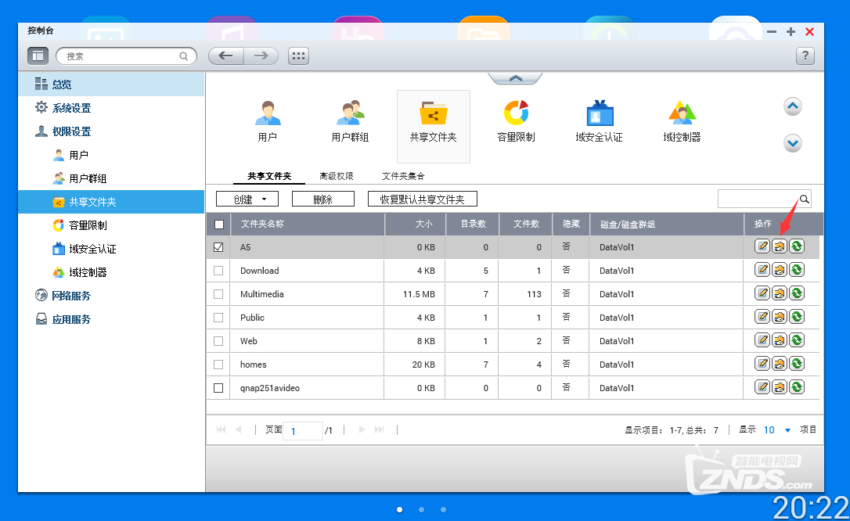Uncheck the A5 folder checkbox
The width and height of the screenshot is (850, 521).
click(x=218, y=247)
